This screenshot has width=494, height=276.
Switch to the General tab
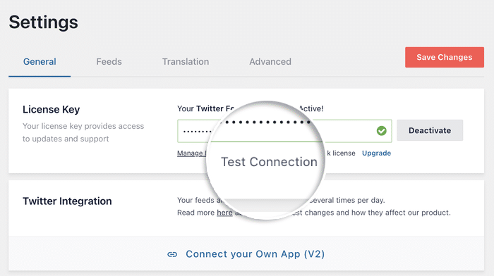point(40,62)
